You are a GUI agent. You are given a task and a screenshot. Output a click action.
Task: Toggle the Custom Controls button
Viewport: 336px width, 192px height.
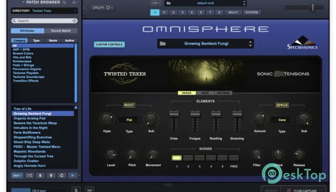click(x=109, y=44)
